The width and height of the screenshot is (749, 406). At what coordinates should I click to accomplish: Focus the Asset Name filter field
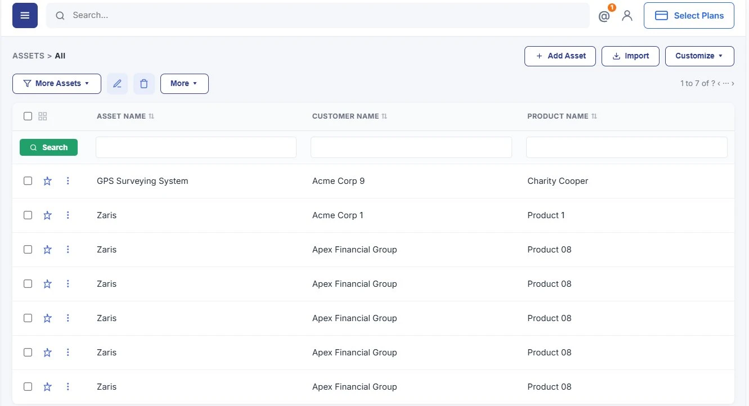(196, 147)
